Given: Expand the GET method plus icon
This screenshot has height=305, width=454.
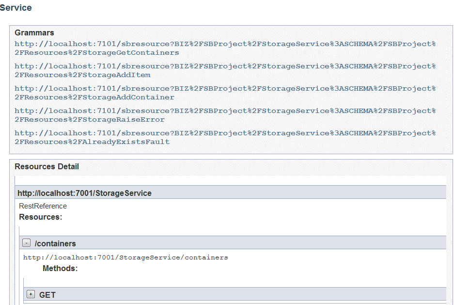Looking at the screenshot, I should click(31, 294).
